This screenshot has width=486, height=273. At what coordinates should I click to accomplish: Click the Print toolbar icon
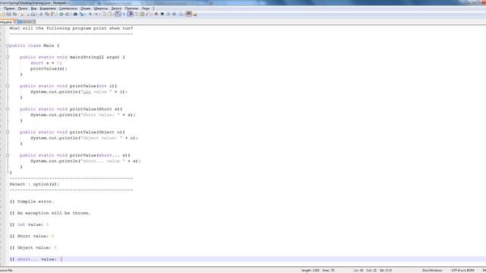tap(33, 14)
